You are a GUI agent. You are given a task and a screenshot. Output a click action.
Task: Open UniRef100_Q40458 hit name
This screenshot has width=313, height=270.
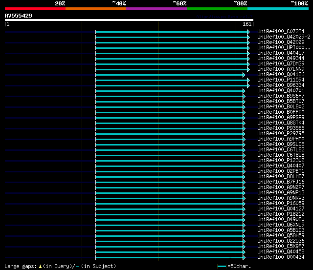click(x=281, y=252)
